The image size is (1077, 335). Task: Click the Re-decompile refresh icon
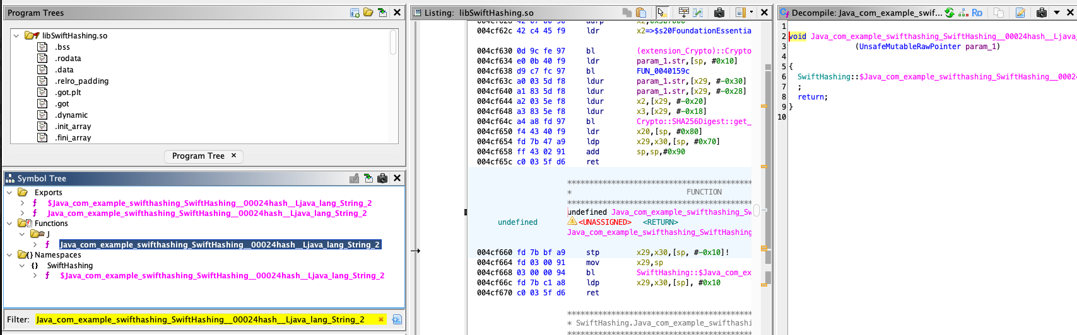point(950,13)
